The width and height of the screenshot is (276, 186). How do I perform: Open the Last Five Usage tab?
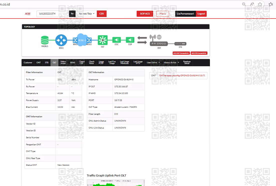pos(112,62)
